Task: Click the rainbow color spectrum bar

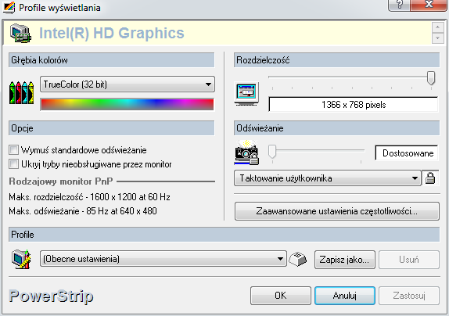Action: [x=128, y=105]
